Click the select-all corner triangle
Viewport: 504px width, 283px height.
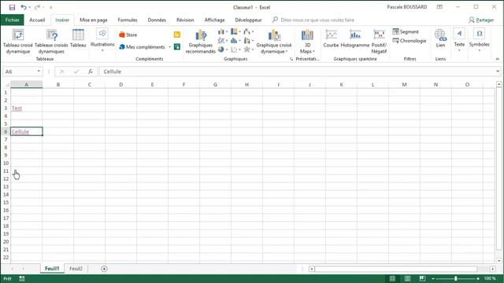(6, 85)
